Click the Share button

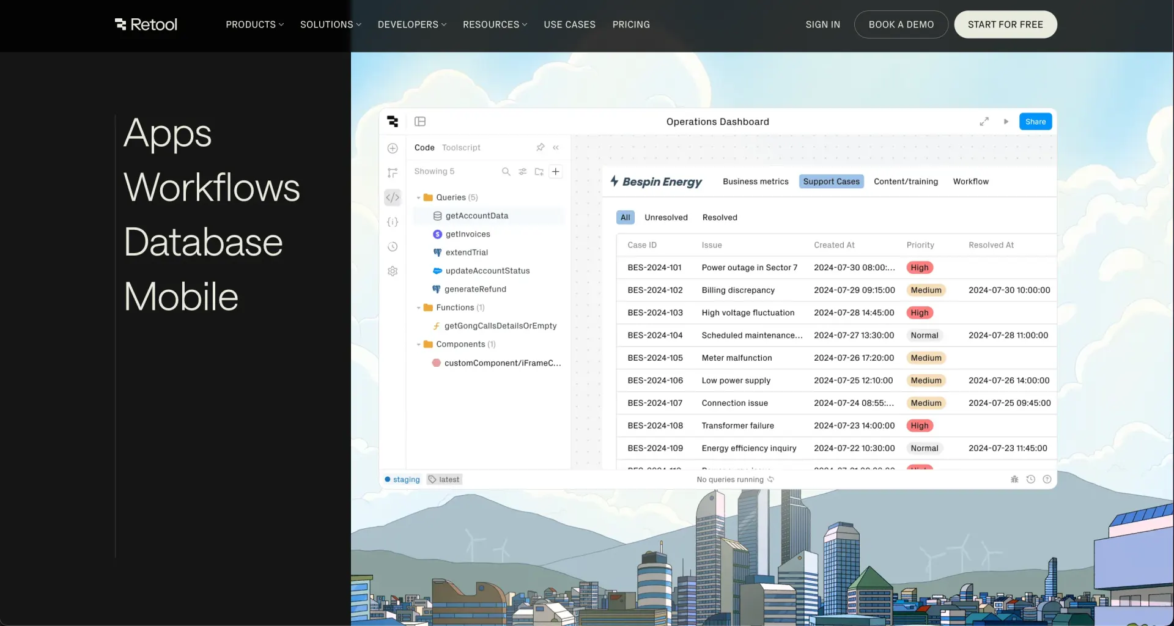(1035, 122)
